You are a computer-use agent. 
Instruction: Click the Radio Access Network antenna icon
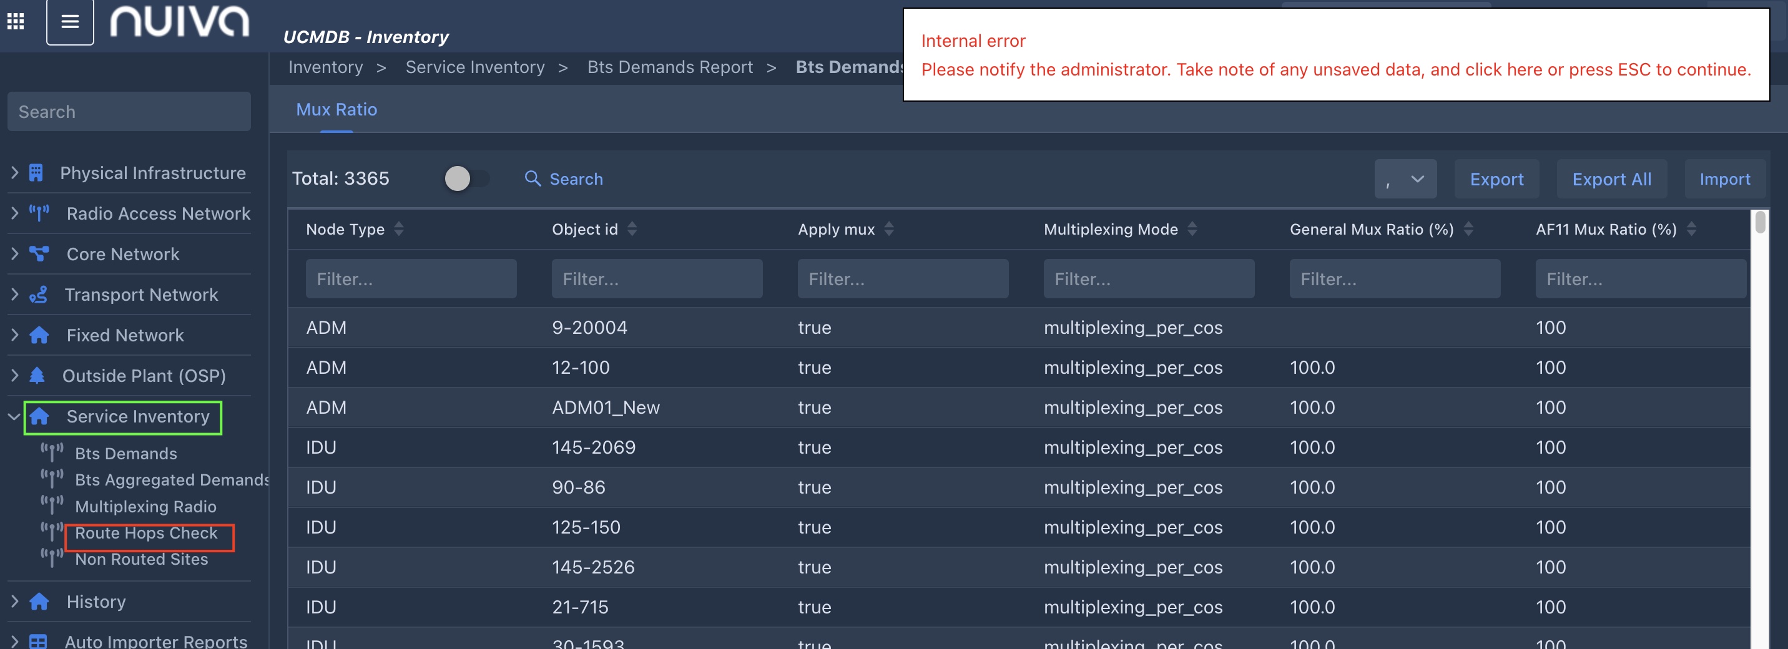coord(39,213)
